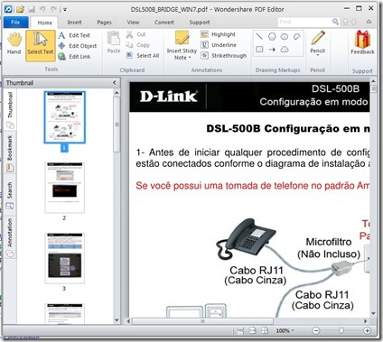This screenshot has height=342, width=383.
Task: Select page 3 thumbnail
Action: [65, 258]
